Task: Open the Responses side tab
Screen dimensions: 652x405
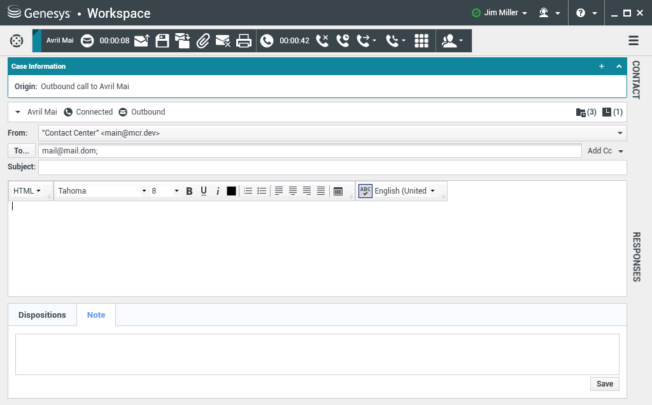Action: click(635, 257)
